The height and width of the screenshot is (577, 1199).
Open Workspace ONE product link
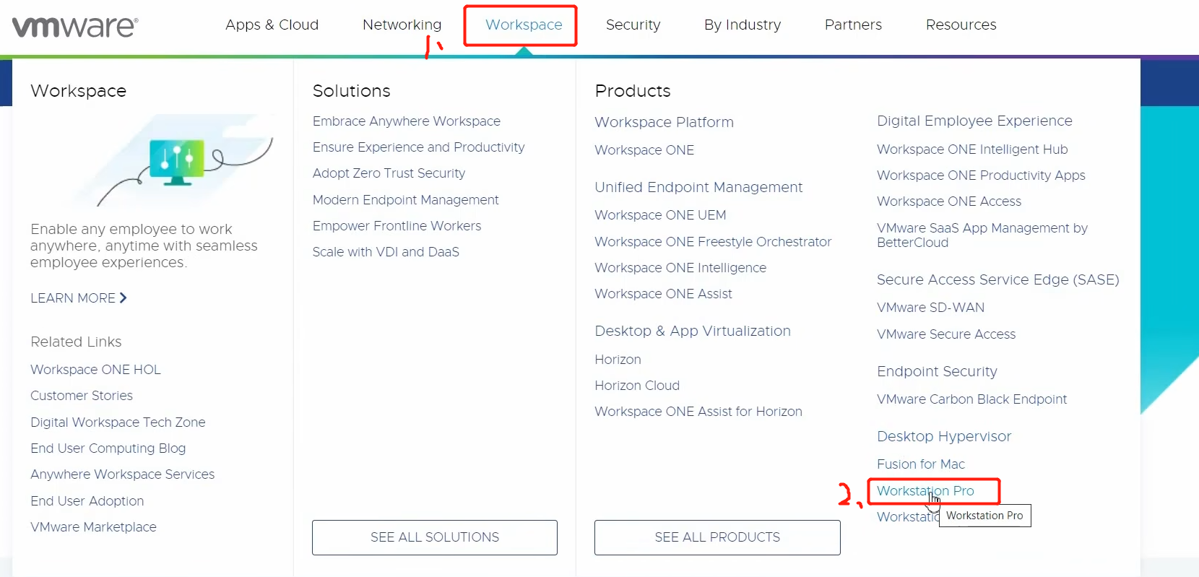tap(644, 150)
